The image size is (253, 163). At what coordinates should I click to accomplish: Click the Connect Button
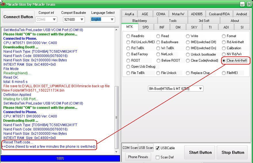[x=18, y=17]
